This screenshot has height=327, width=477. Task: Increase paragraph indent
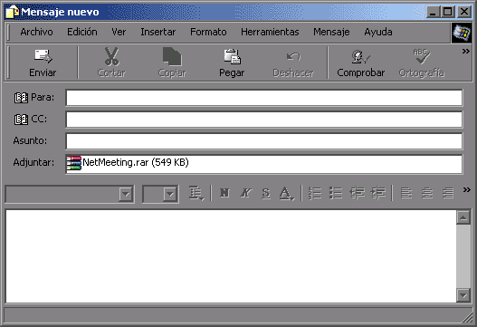pos(377,193)
